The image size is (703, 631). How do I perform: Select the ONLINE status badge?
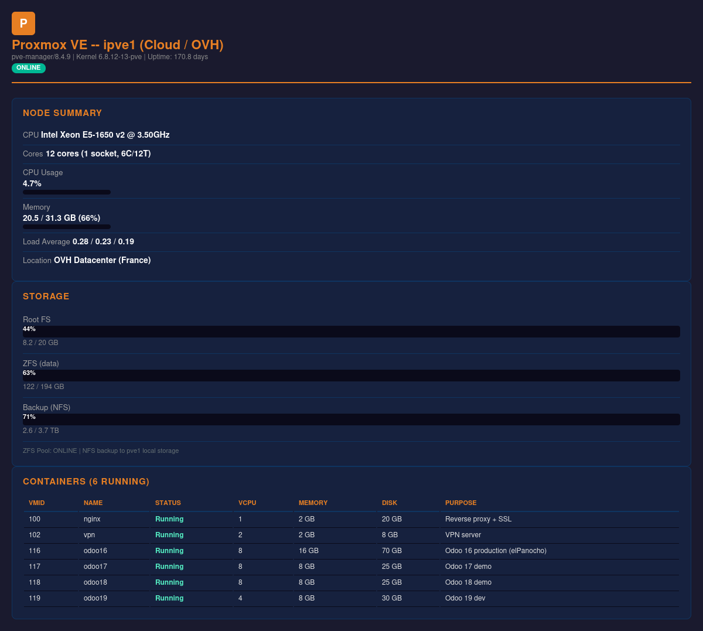(x=28, y=68)
